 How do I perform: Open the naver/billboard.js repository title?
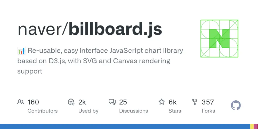point(90,30)
